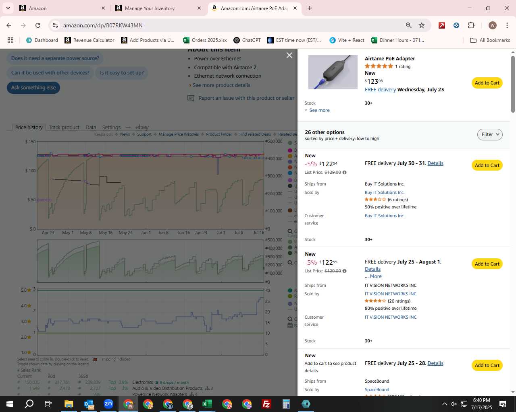
Task: Open the apps grid in bookmarks bar
Action: click(10, 40)
